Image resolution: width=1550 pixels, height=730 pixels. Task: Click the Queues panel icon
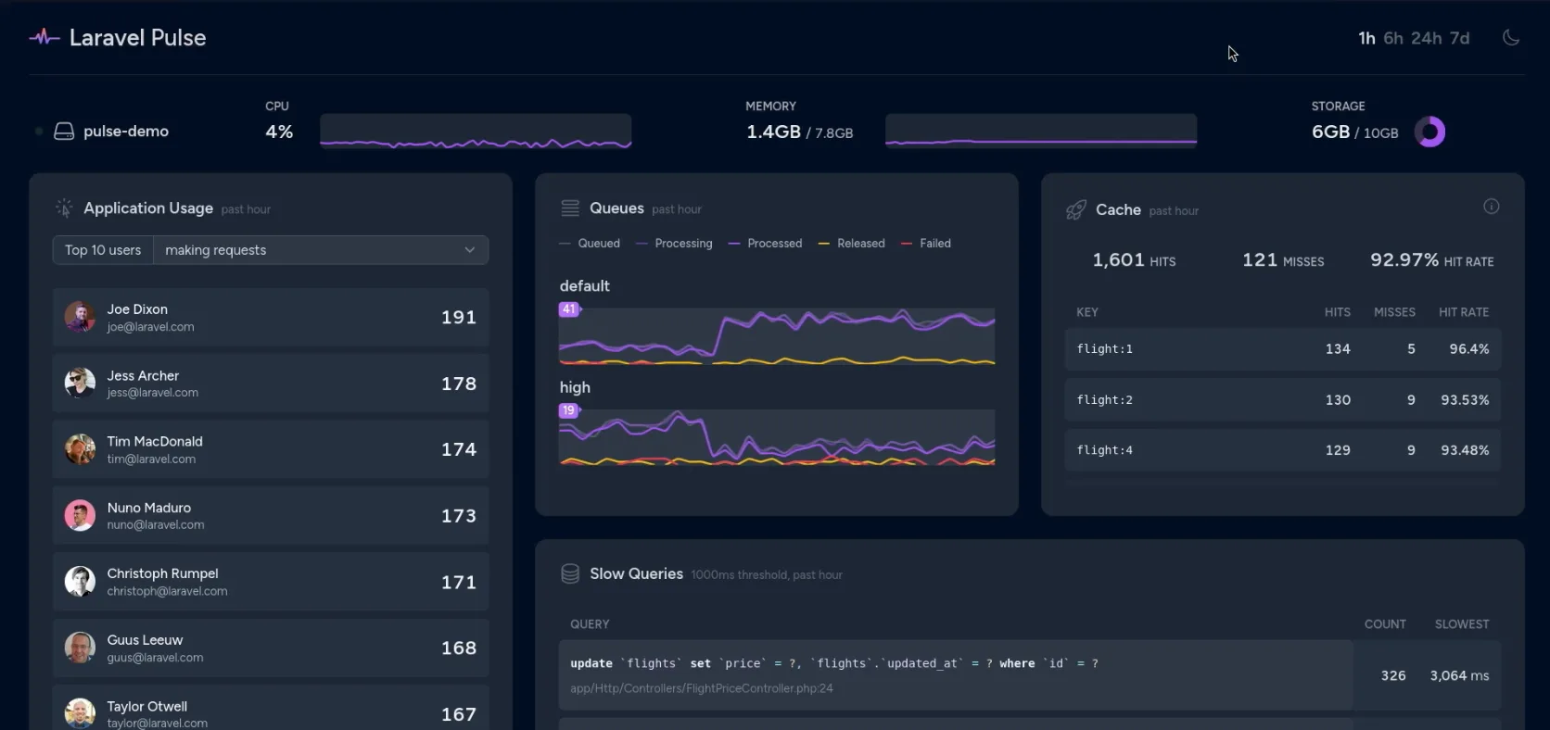point(570,208)
